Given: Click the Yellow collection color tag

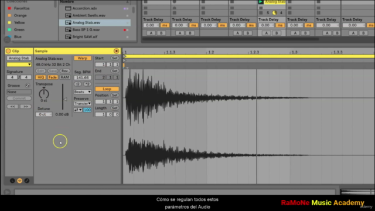Looking at the screenshot, I should [9, 22].
